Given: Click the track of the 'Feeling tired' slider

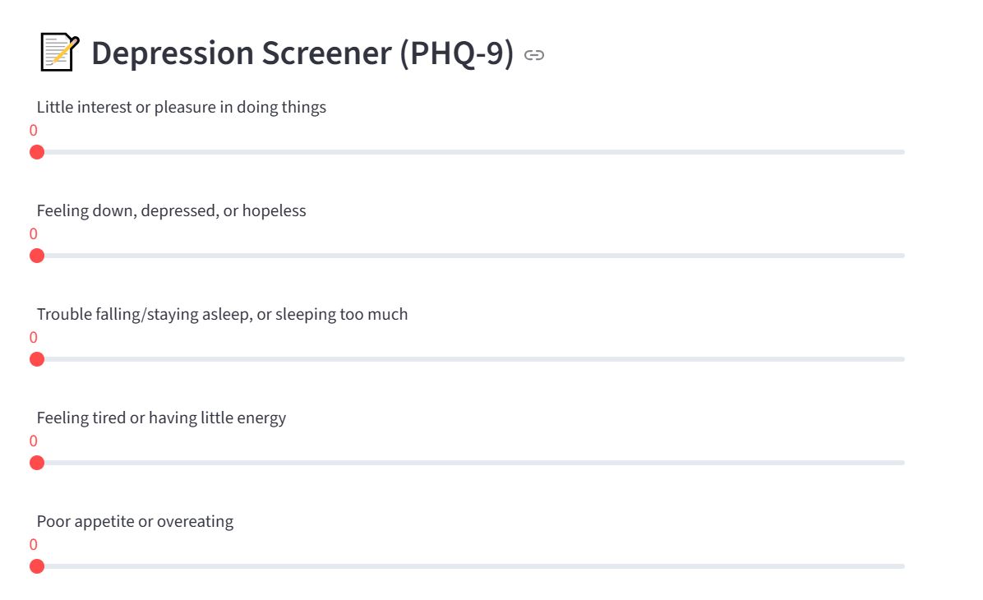Looking at the screenshot, I should (470, 463).
